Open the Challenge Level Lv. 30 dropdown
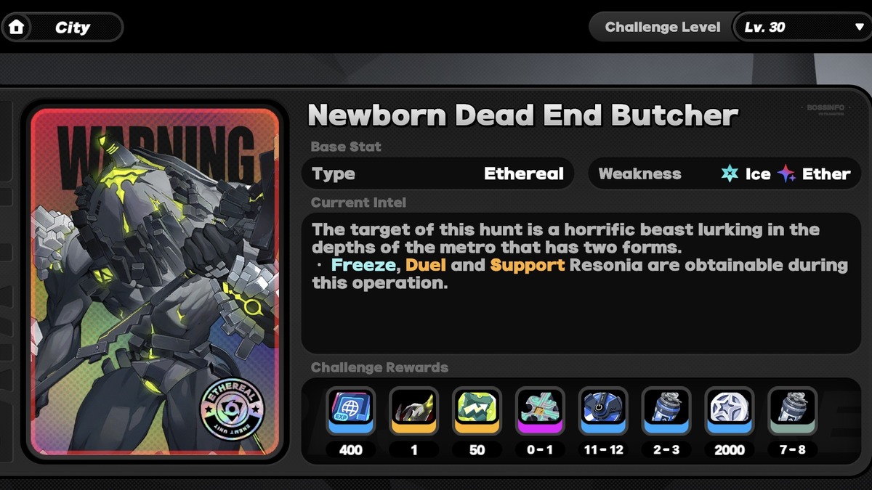 click(x=802, y=28)
